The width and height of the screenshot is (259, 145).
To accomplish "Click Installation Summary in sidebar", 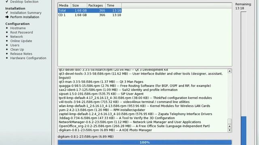I will tap(26, 12).
